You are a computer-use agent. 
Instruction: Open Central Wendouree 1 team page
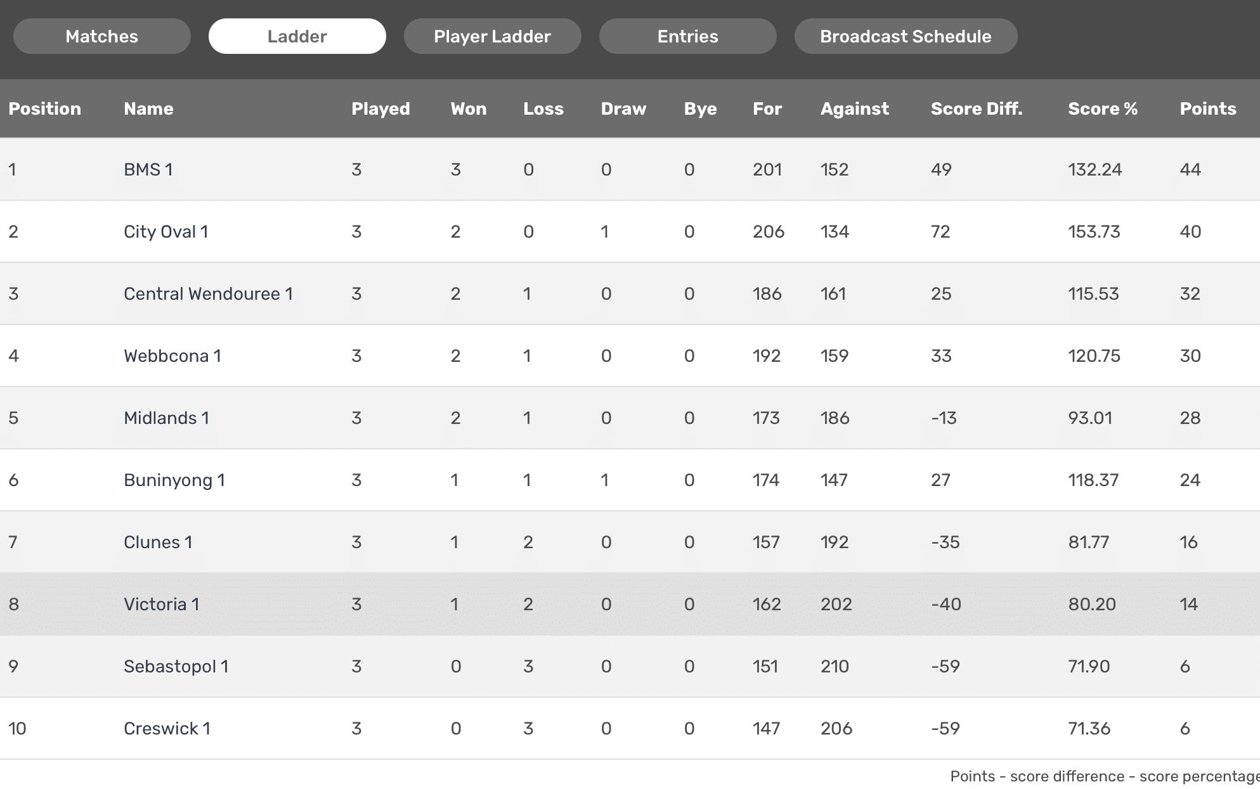209,294
